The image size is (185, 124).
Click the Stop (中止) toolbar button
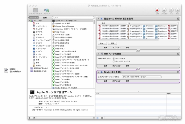pyautogui.click(x=171, y=10)
